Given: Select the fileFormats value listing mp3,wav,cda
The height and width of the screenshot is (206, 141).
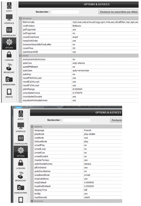Looking at the screenshot, I should 105,22.
